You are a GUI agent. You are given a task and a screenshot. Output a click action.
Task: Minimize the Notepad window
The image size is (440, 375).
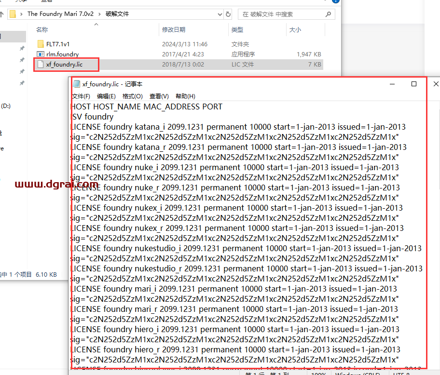[x=392, y=84]
